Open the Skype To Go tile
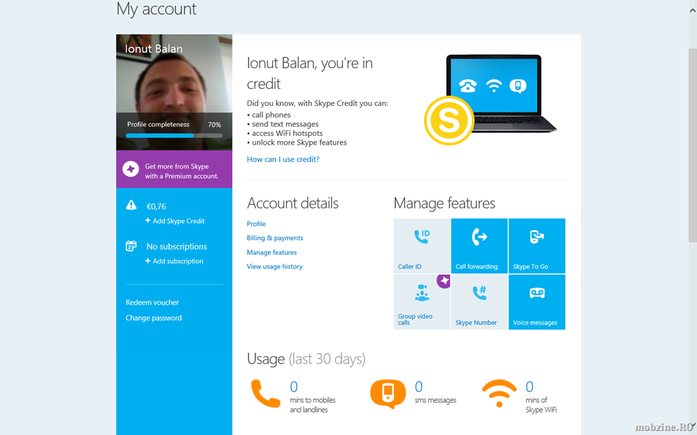Screen dimensions: 697x435 coord(537,245)
